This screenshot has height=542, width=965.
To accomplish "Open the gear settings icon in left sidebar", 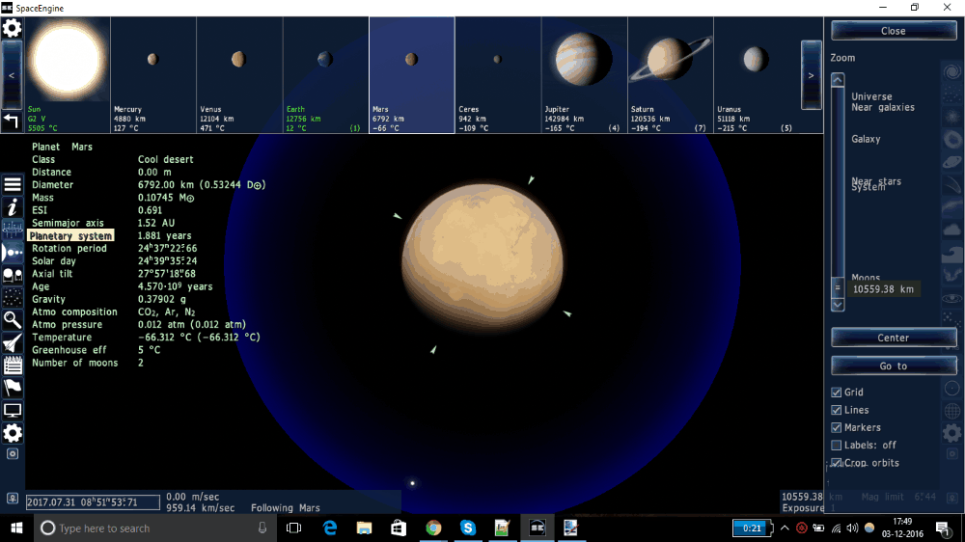I will point(13,433).
